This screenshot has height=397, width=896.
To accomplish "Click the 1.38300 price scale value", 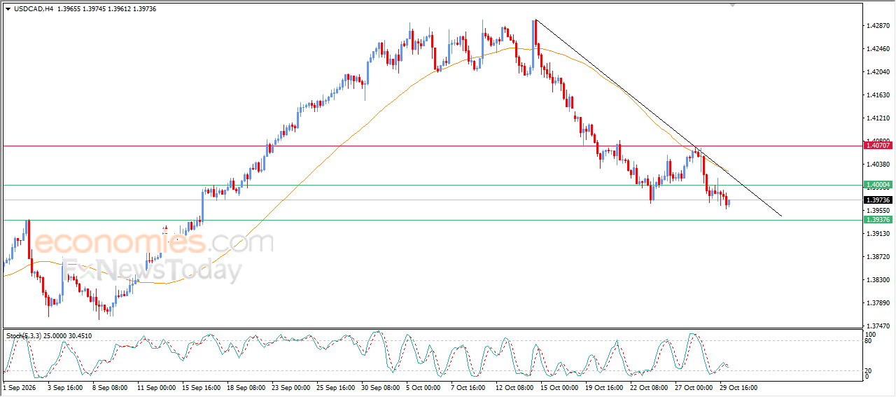I will point(878,280).
